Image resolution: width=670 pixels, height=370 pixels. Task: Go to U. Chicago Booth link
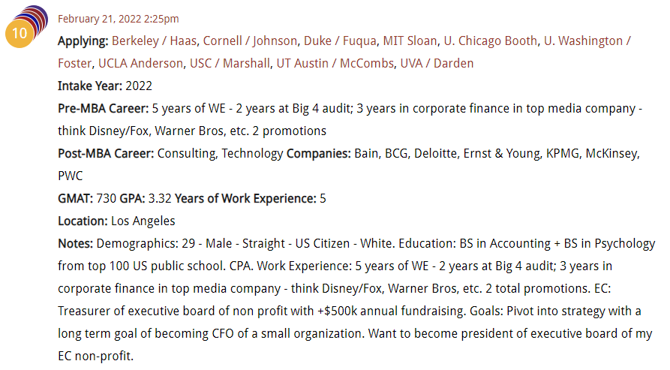click(491, 41)
